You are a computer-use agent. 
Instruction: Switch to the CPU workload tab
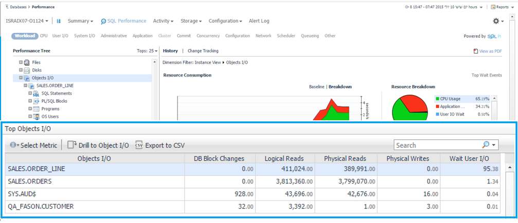coord(44,36)
